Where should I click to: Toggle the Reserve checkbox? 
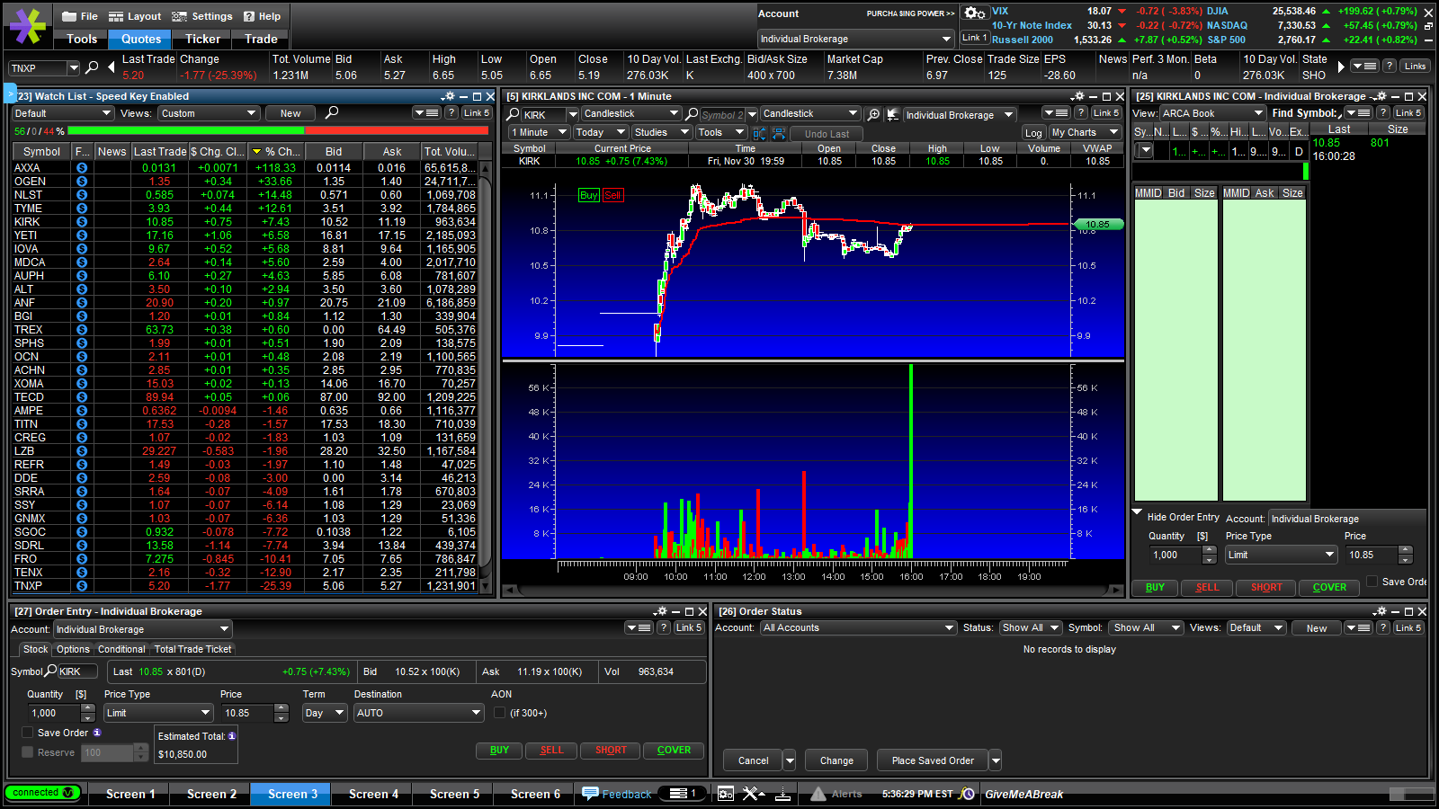[28, 752]
